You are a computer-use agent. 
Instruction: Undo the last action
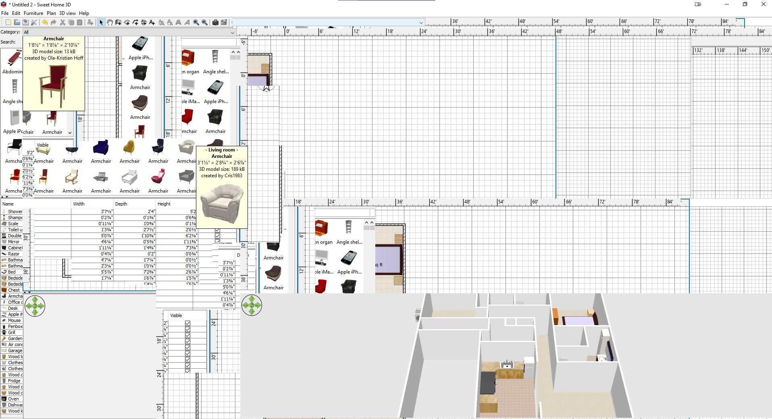45,23
